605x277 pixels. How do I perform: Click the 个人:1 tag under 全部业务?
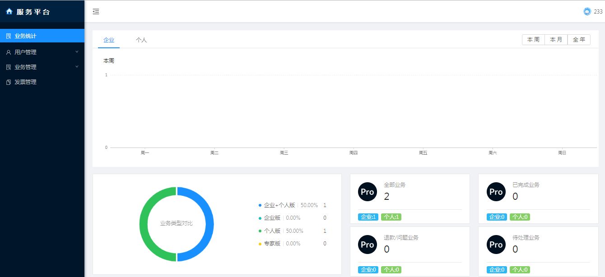tap(391, 217)
